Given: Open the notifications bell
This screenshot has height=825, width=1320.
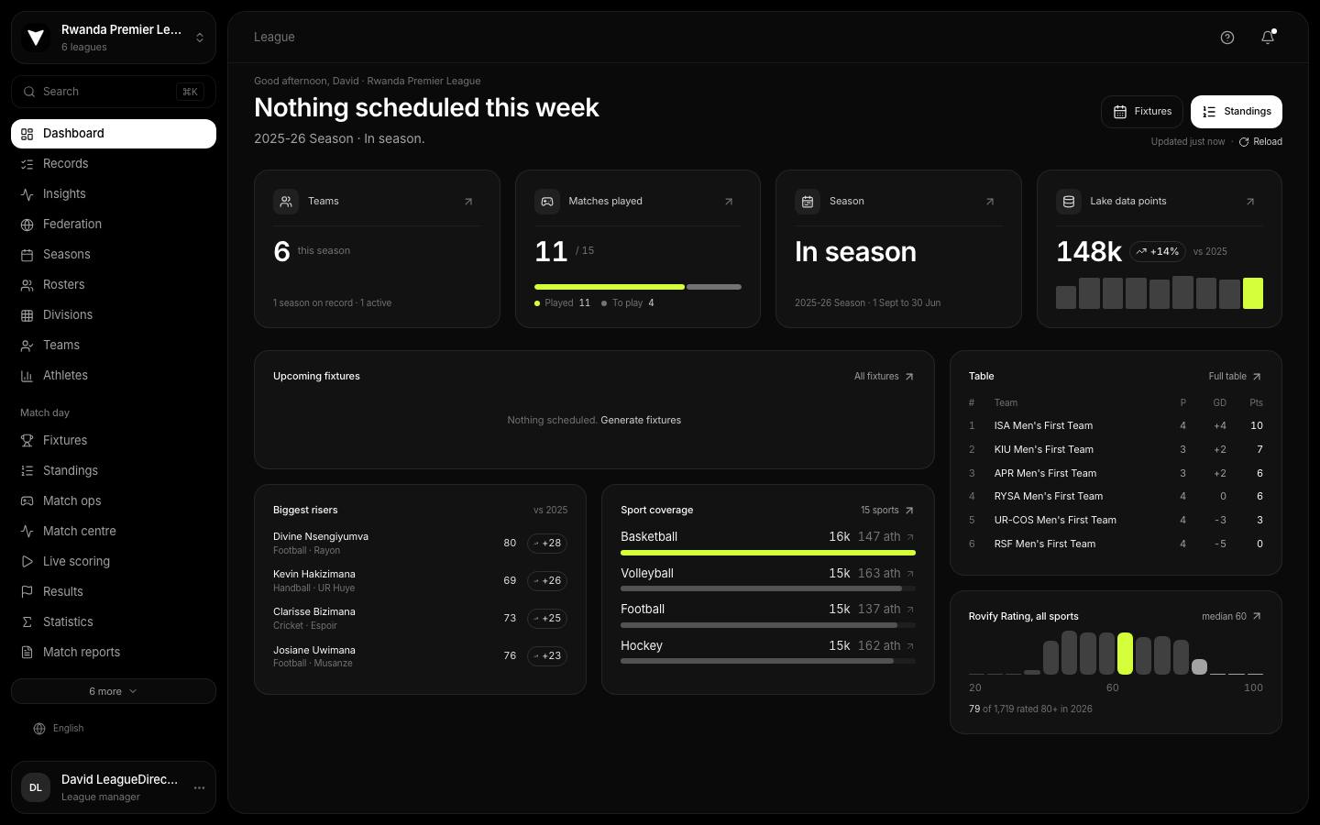Looking at the screenshot, I should tap(1268, 38).
